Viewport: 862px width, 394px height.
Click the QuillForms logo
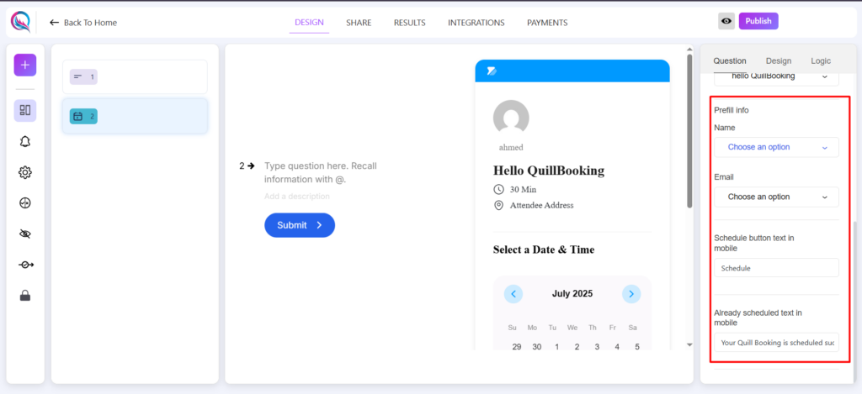point(20,22)
